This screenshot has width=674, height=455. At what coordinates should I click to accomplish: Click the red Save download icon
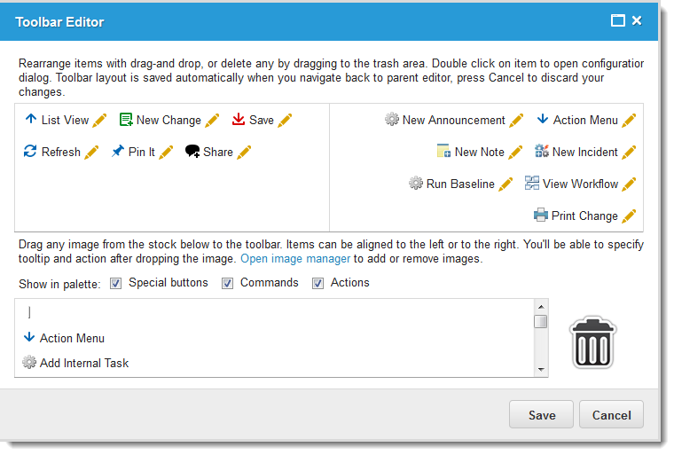click(x=239, y=120)
